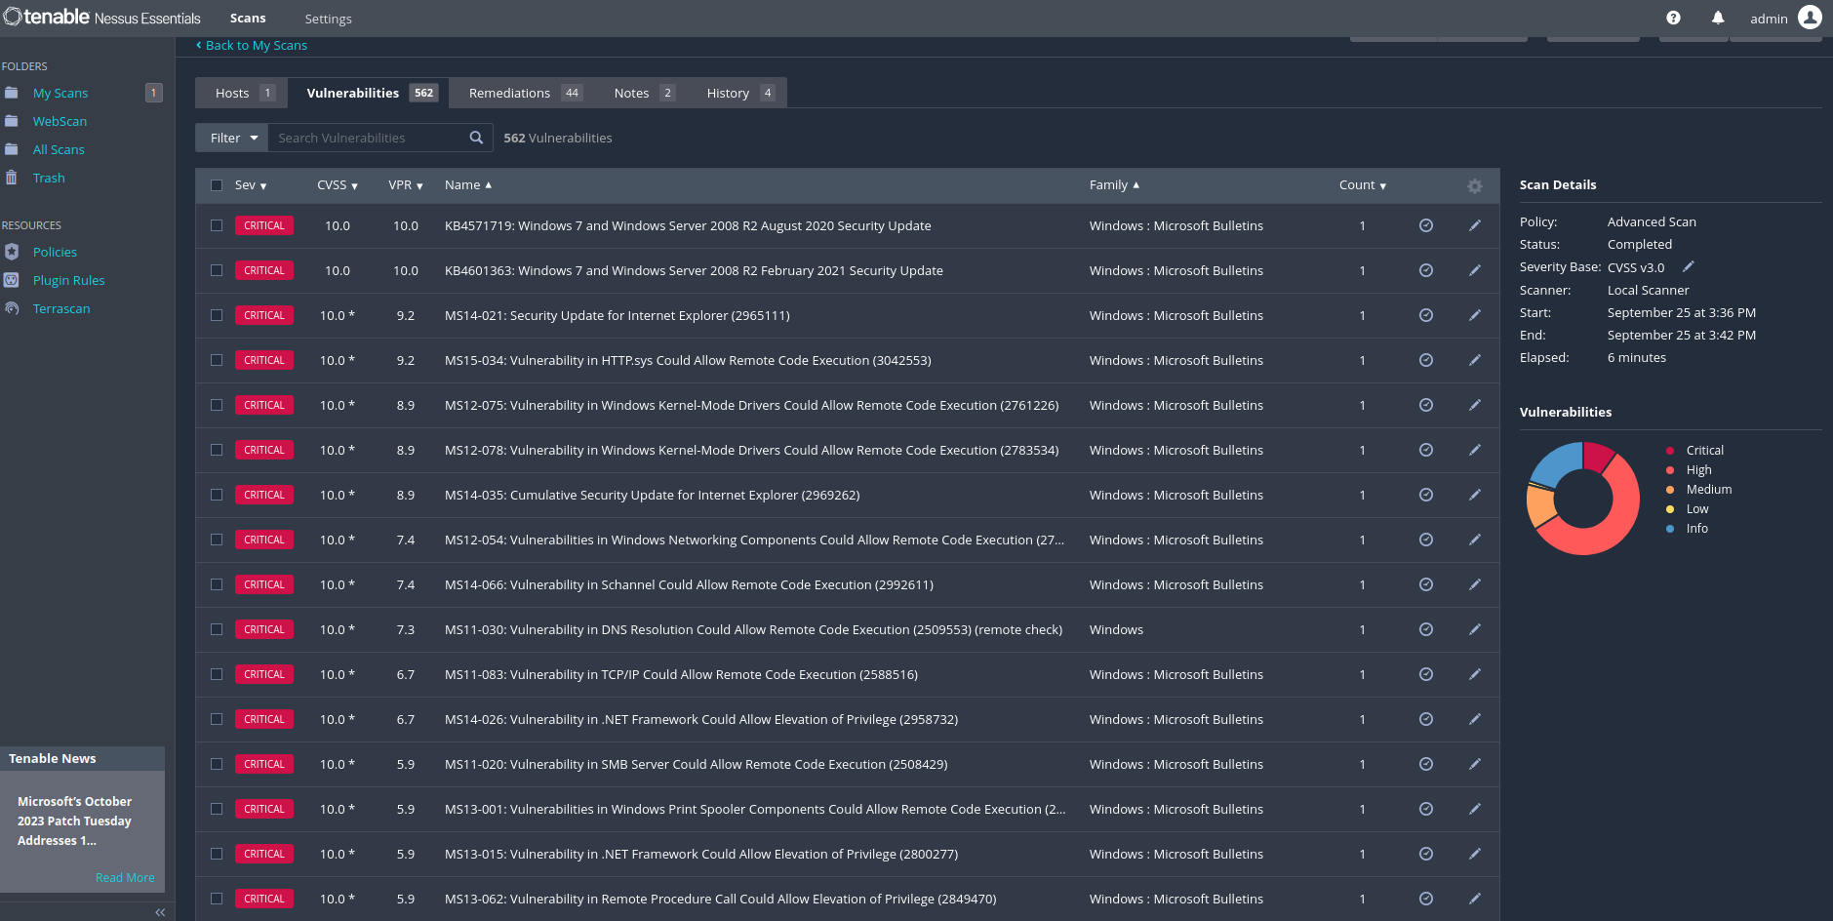Read More about Microsoft's October Patch Tuesday
The image size is (1833, 921).
click(x=125, y=877)
